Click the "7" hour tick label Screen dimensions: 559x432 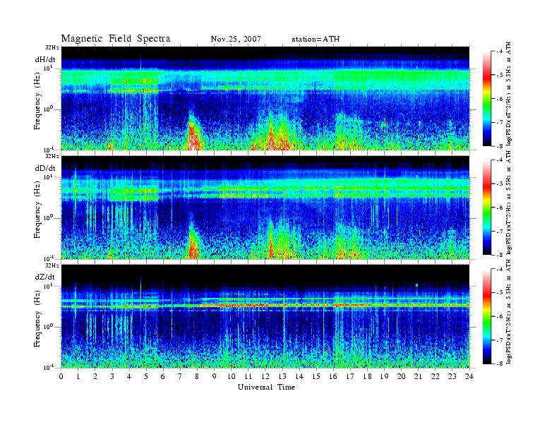(x=181, y=377)
